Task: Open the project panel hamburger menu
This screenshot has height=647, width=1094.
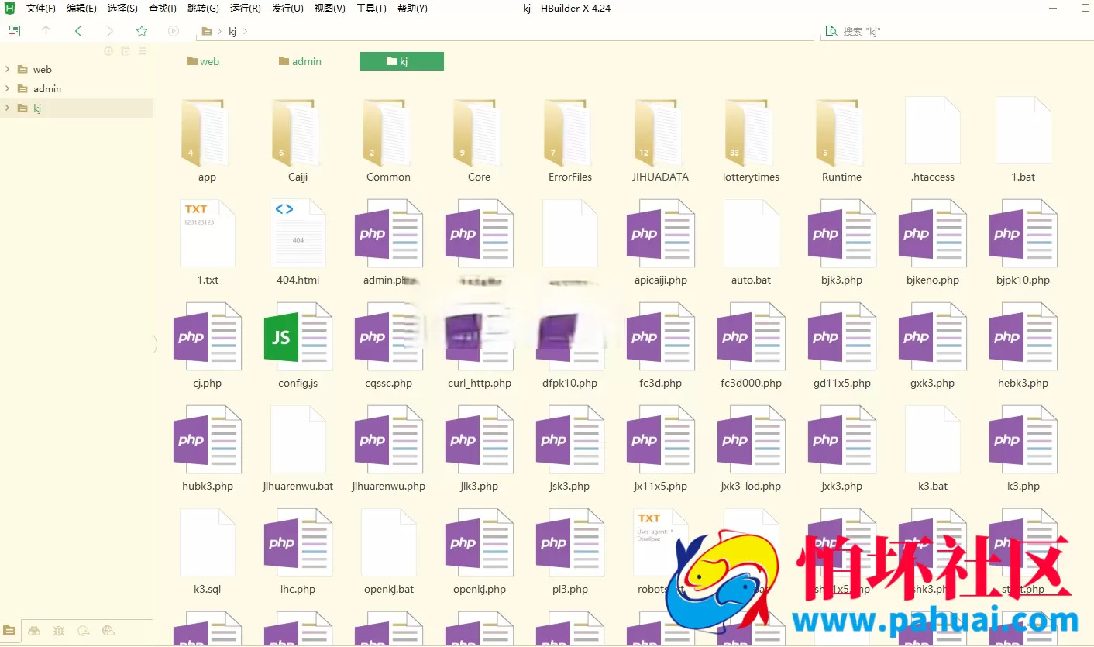Action: (x=143, y=51)
